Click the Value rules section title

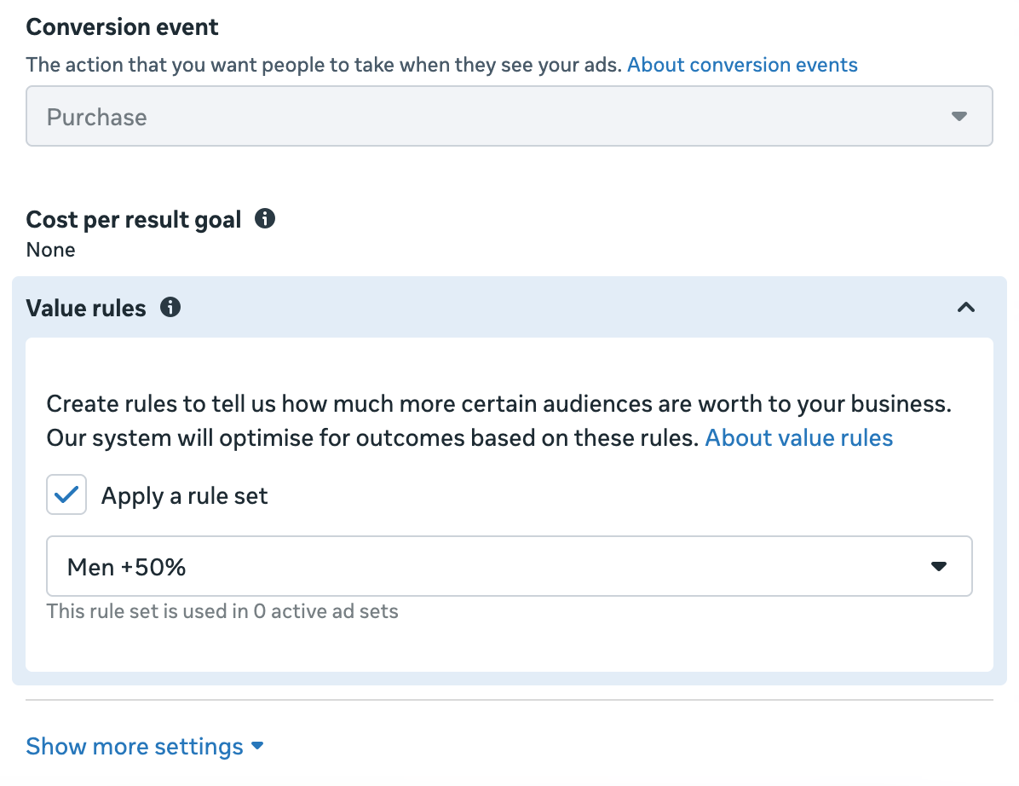(x=86, y=308)
